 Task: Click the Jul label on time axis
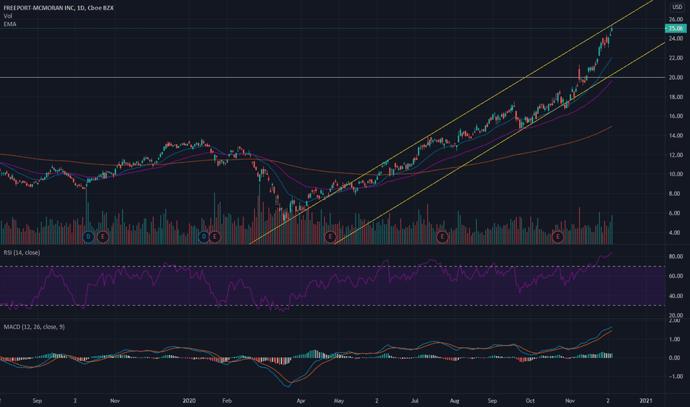[x=415, y=401]
